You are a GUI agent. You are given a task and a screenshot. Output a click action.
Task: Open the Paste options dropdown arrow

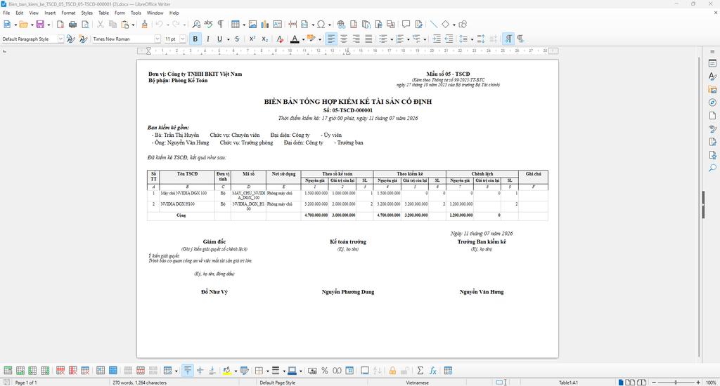(133, 25)
